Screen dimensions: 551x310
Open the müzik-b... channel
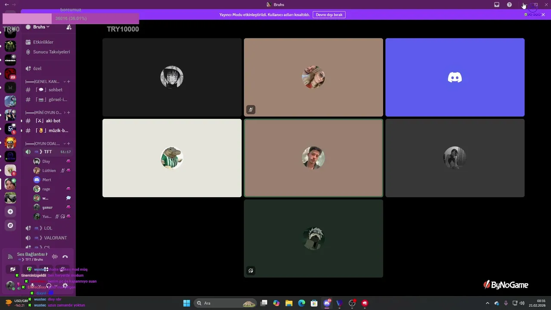[x=48, y=130]
